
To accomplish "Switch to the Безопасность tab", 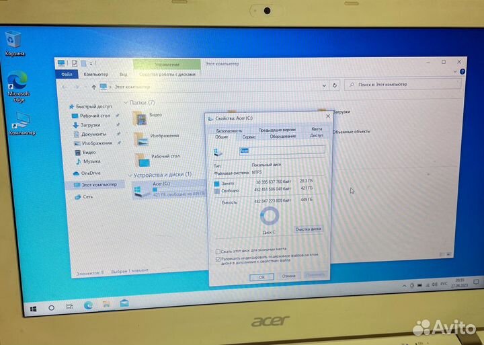I will click(229, 131).
